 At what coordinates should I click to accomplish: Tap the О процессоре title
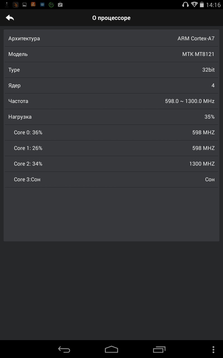111,18
